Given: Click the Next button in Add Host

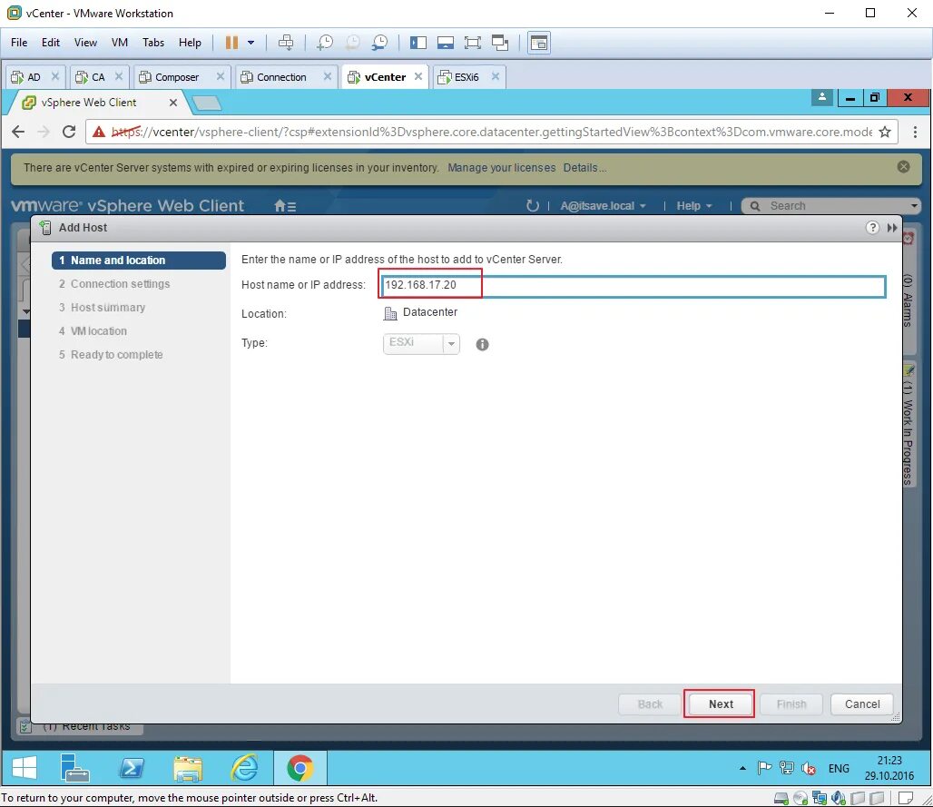Looking at the screenshot, I should (x=720, y=704).
